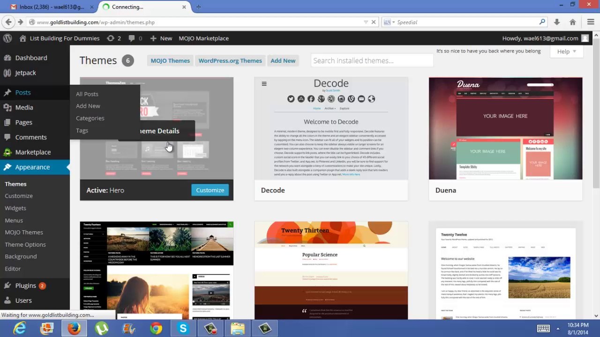This screenshot has height=337, width=600.
Task: Open Jetpack in the sidebar
Action: [35, 73]
